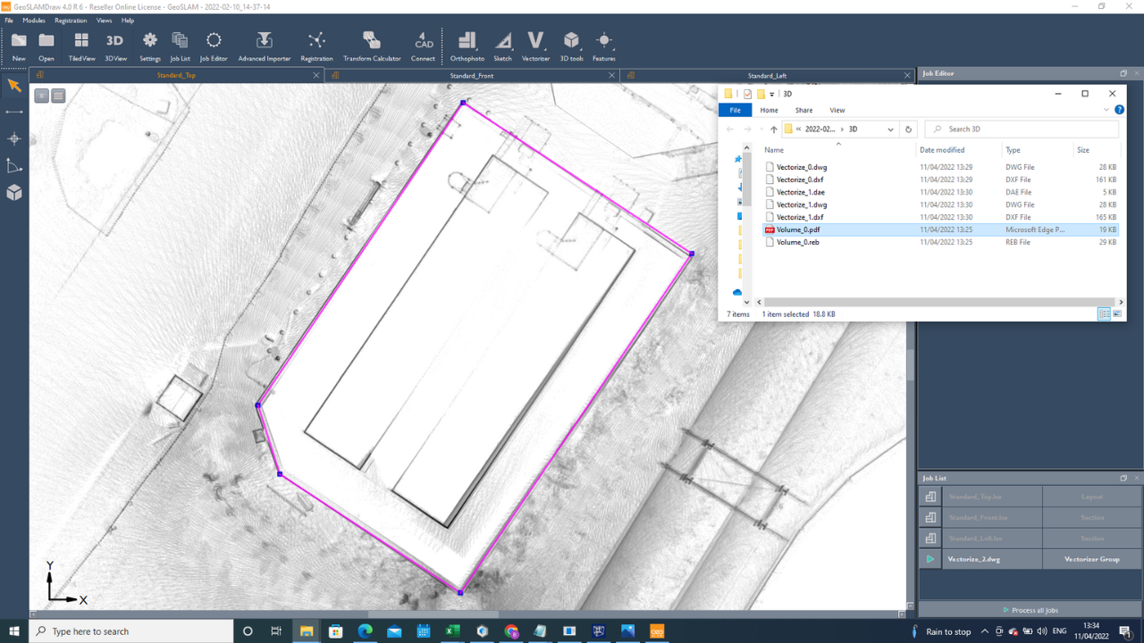
Task: Open the Orthophoto tool dropdown
Action: [x=467, y=46]
